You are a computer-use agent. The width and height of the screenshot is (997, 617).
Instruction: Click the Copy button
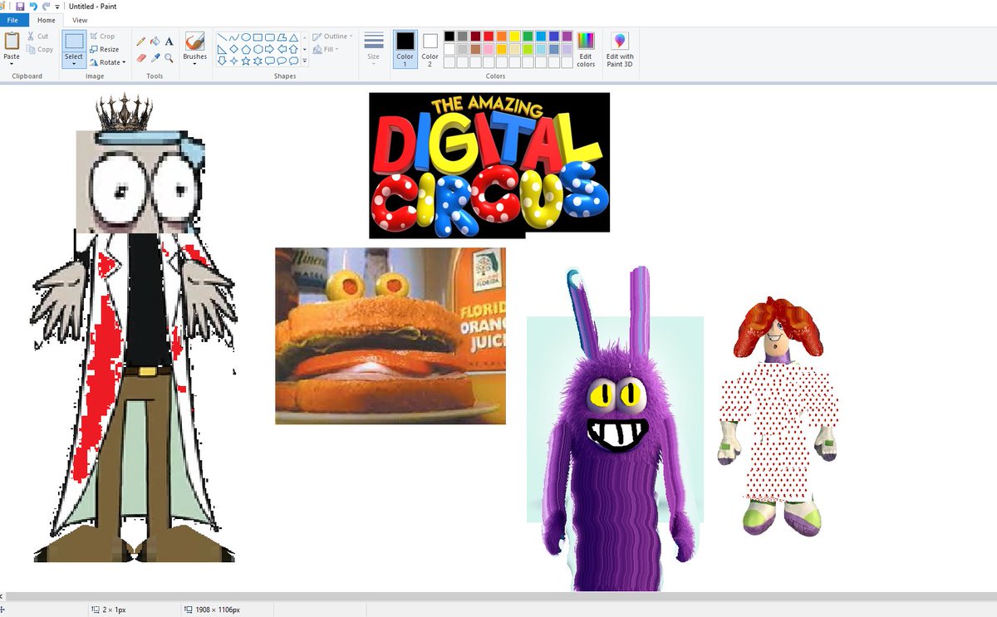tap(39, 49)
